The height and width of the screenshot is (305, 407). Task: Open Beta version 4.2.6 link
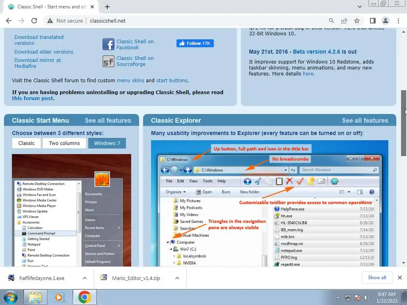point(316,52)
